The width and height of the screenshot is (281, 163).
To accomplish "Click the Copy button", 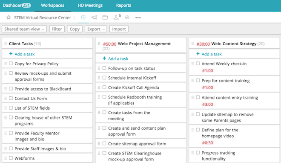I will 75,29.
